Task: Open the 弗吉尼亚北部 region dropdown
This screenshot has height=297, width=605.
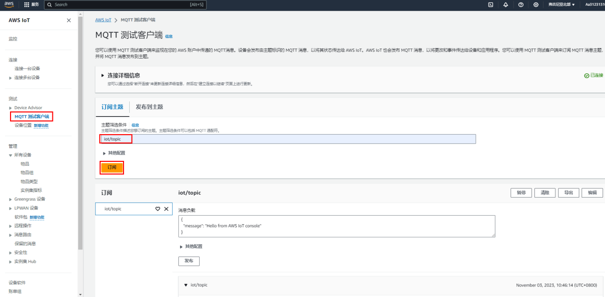Action: point(561,4)
